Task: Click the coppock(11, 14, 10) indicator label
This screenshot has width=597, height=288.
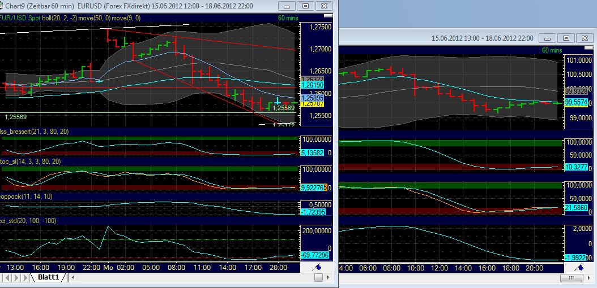Action: tap(26, 197)
